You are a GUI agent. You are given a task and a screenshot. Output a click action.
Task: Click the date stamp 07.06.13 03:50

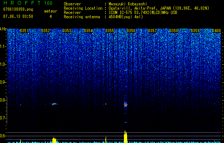[18, 16]
